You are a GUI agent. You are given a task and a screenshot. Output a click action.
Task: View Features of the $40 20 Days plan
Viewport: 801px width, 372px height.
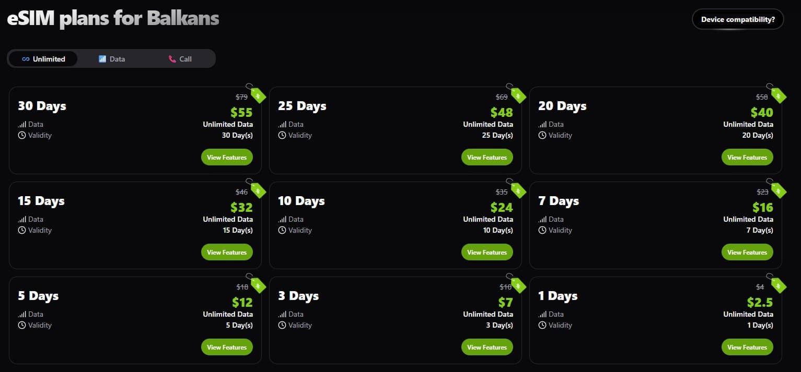click(x=747, y=157)
